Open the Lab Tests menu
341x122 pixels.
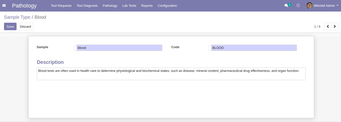pos(129,5)
